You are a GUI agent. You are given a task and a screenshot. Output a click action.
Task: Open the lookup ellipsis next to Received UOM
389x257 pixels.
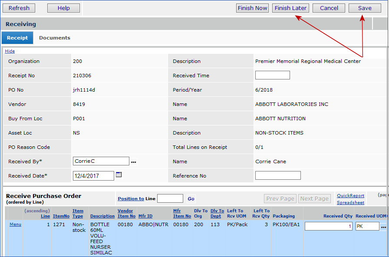(x=383, y=227)
